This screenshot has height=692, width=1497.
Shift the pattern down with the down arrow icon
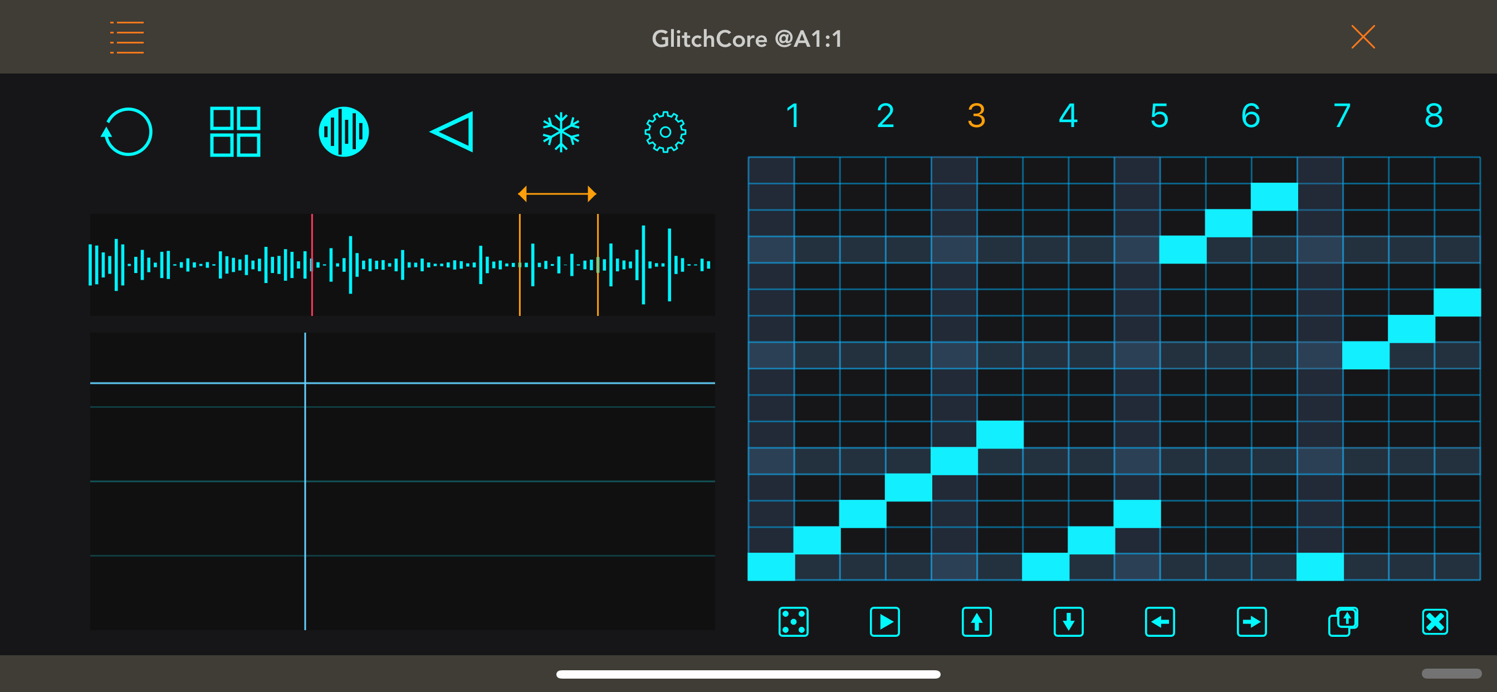click(x=1068, y=622)
